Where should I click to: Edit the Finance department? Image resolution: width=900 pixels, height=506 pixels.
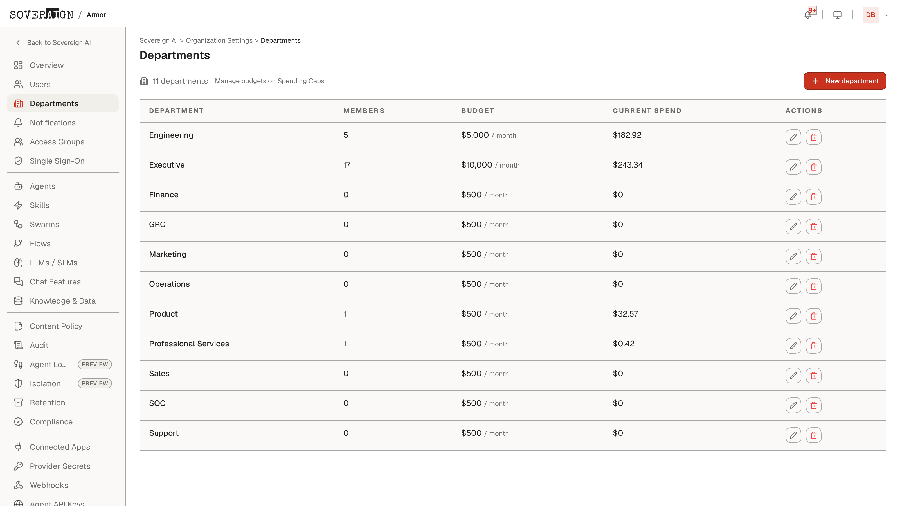click(x=793, y=196)
